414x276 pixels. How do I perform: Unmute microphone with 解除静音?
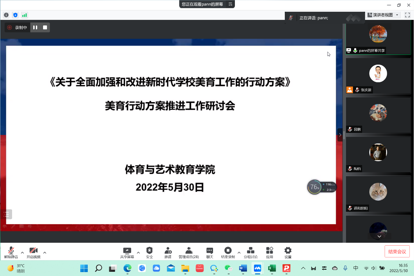[11, 253]
